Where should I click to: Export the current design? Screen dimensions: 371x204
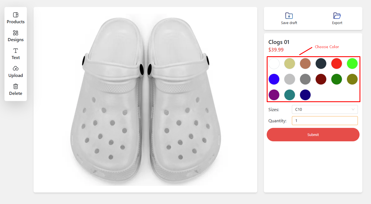(x=337, y=18)
